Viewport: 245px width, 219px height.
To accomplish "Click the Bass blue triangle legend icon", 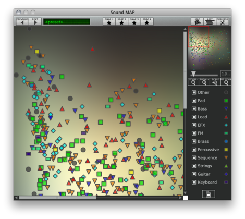I will click(x=226, y=108).
